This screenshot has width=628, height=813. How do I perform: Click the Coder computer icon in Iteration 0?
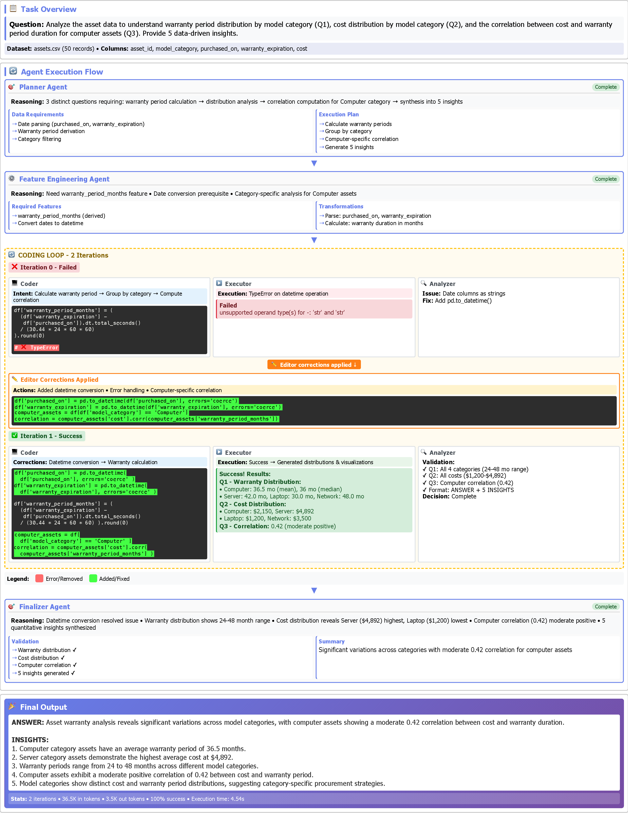pos(15,283)
